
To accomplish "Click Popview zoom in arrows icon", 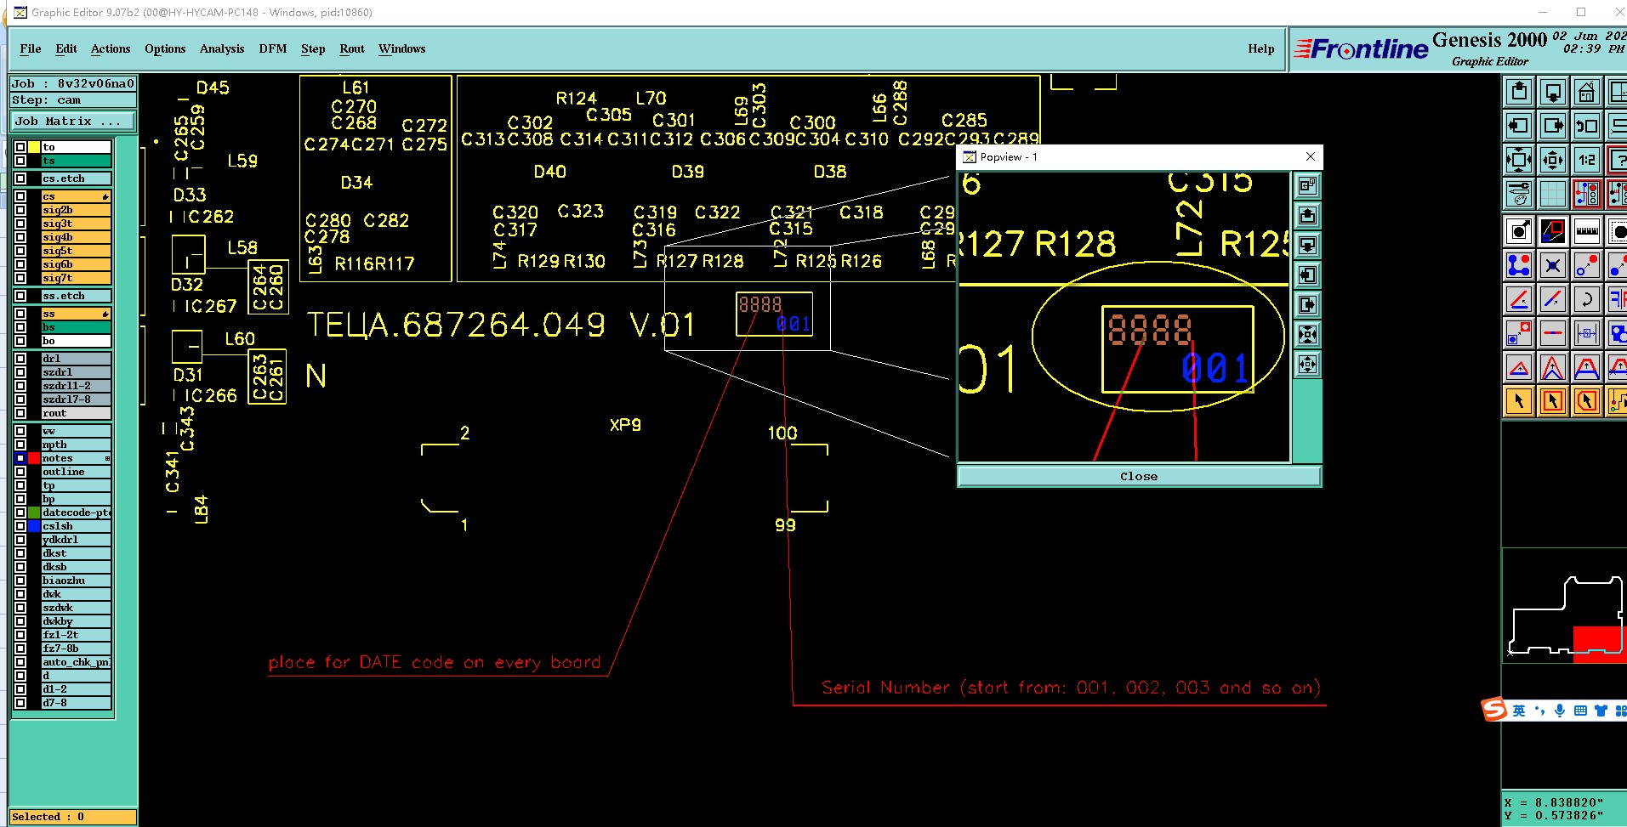I will click(1308, 334).
